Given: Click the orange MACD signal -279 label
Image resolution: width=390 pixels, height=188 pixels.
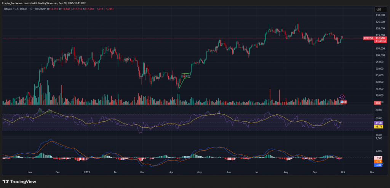Looking at the screenshot, I should pyautogui.click(x=379, y=162).
